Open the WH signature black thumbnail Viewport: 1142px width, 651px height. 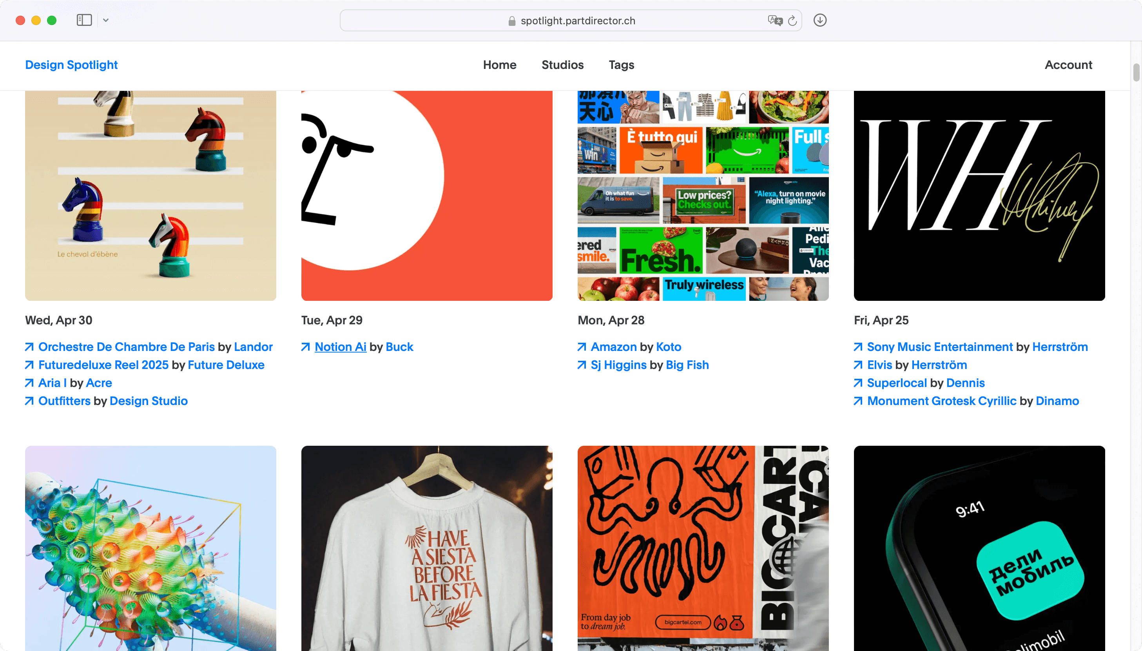pos(979,196)
